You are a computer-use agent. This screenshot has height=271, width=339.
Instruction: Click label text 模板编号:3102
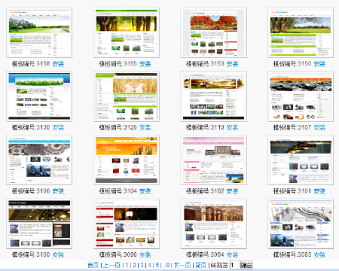pos(205,191)
